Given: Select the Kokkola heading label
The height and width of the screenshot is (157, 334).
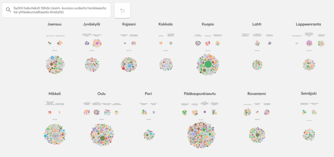Looking at the screenshot, I should coord(165,24).
